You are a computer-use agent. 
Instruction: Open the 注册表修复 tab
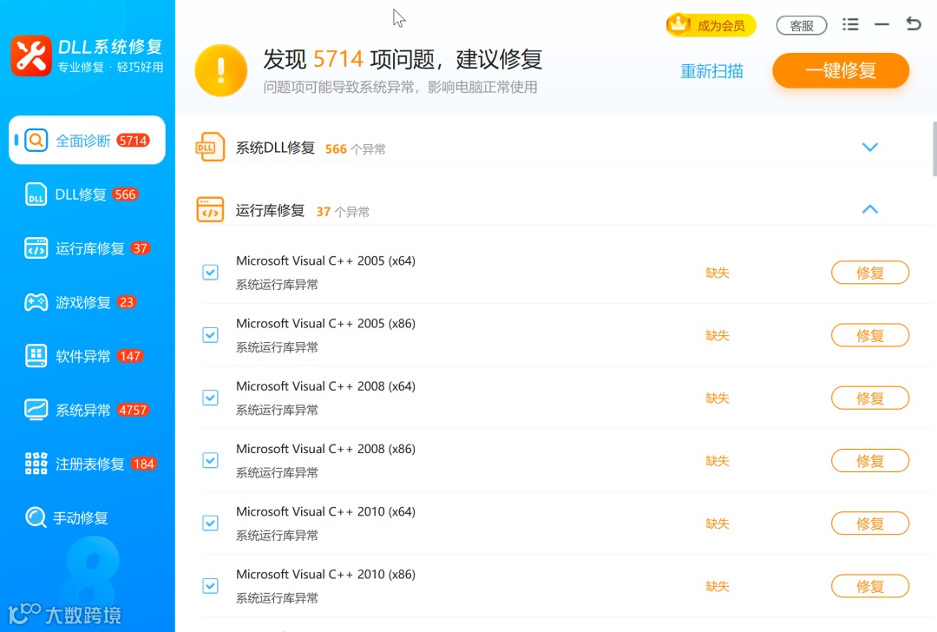[x=88, y=464]
